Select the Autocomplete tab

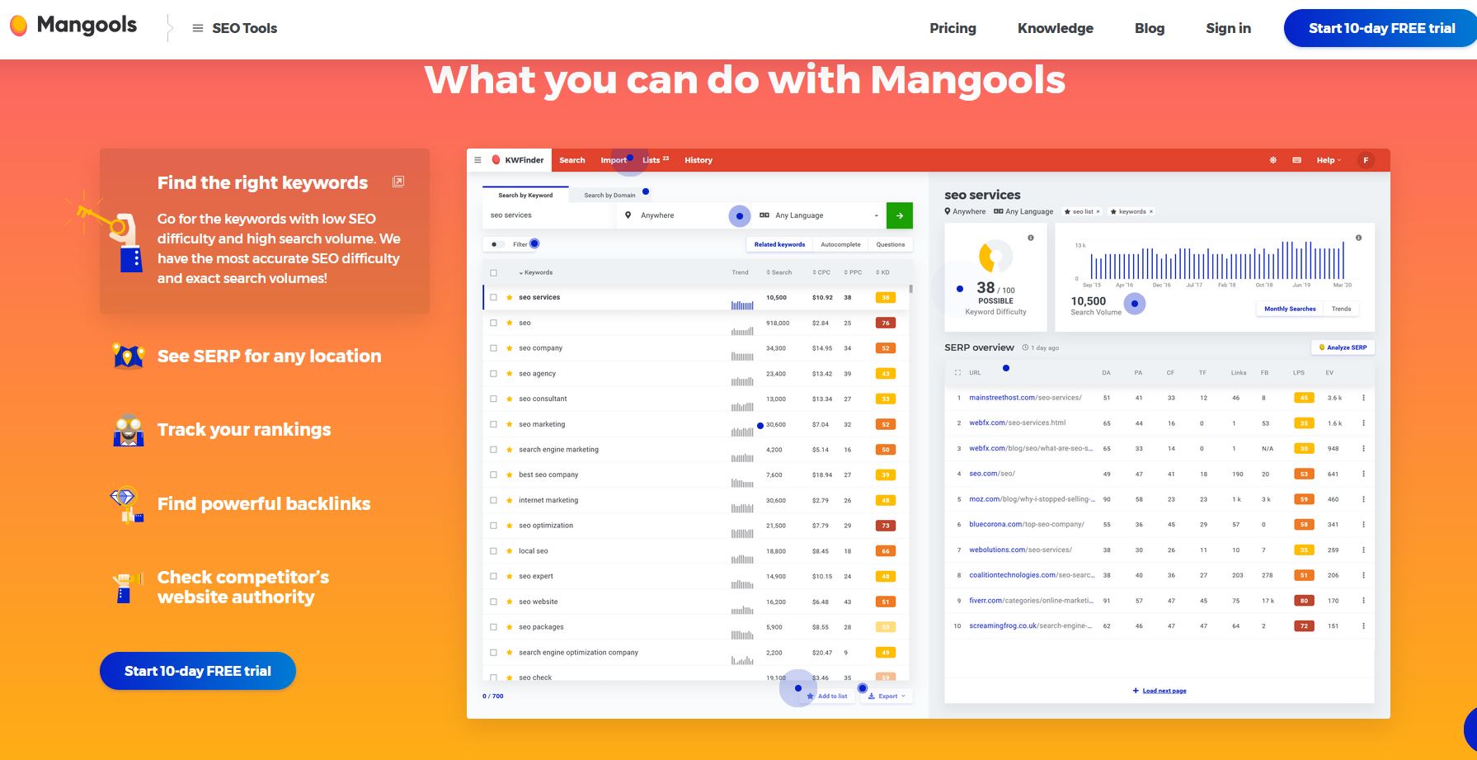click(840, 244)
